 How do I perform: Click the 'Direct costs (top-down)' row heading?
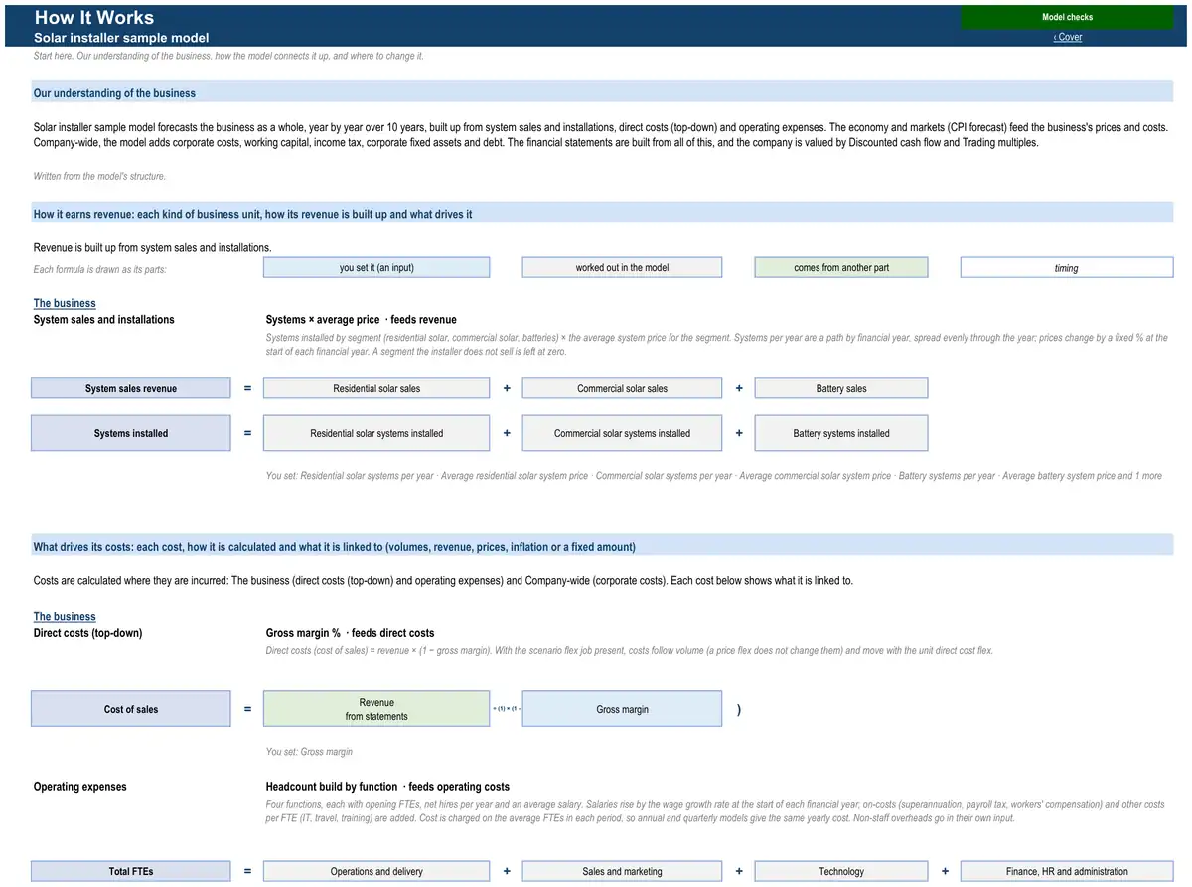pos(87,633)
